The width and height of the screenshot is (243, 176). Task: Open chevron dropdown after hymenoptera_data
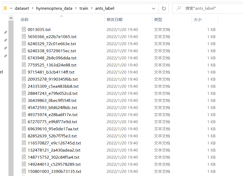click(x=76, y=8)
